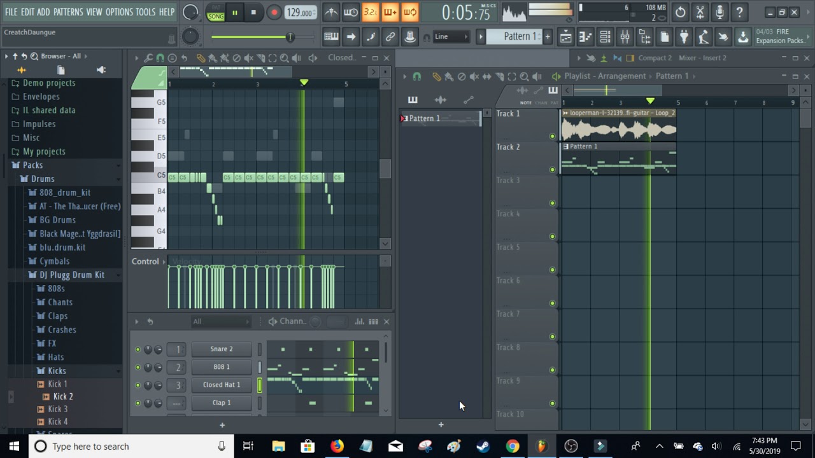Expand the My projects folder
This screenshot has width=815, height=458.
(44, 151)
